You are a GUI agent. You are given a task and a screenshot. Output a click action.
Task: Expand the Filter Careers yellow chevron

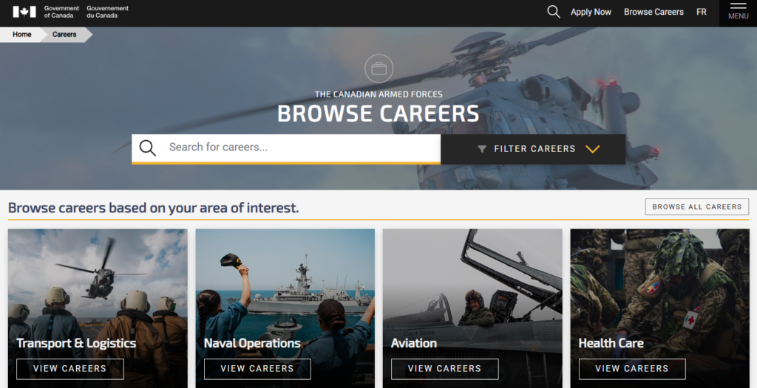[x=592, y=149]
